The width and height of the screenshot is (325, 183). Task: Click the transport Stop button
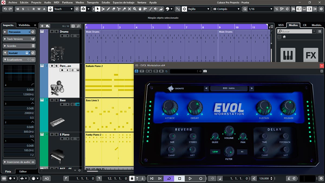pyautogui.click(x=180, y=178)
